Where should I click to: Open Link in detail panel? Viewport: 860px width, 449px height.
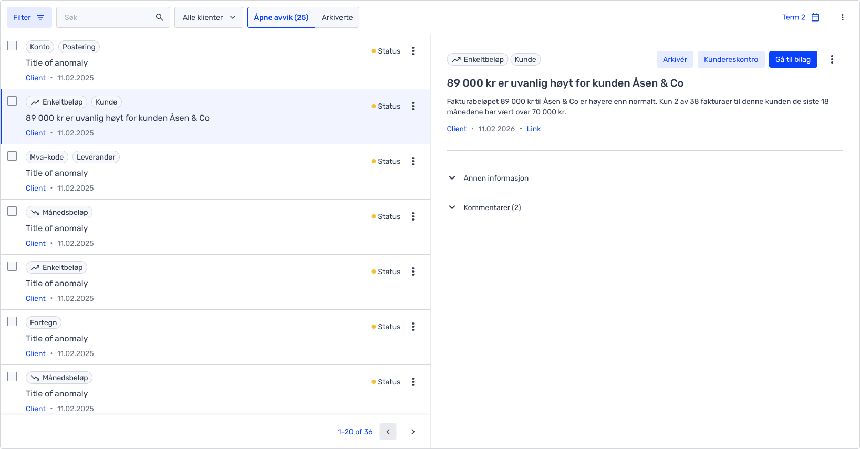(x=534, y=129)
